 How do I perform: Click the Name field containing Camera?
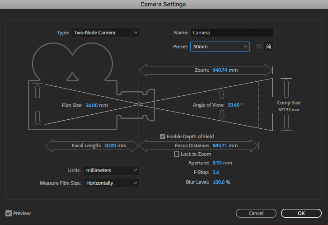(x=232, y=33)
